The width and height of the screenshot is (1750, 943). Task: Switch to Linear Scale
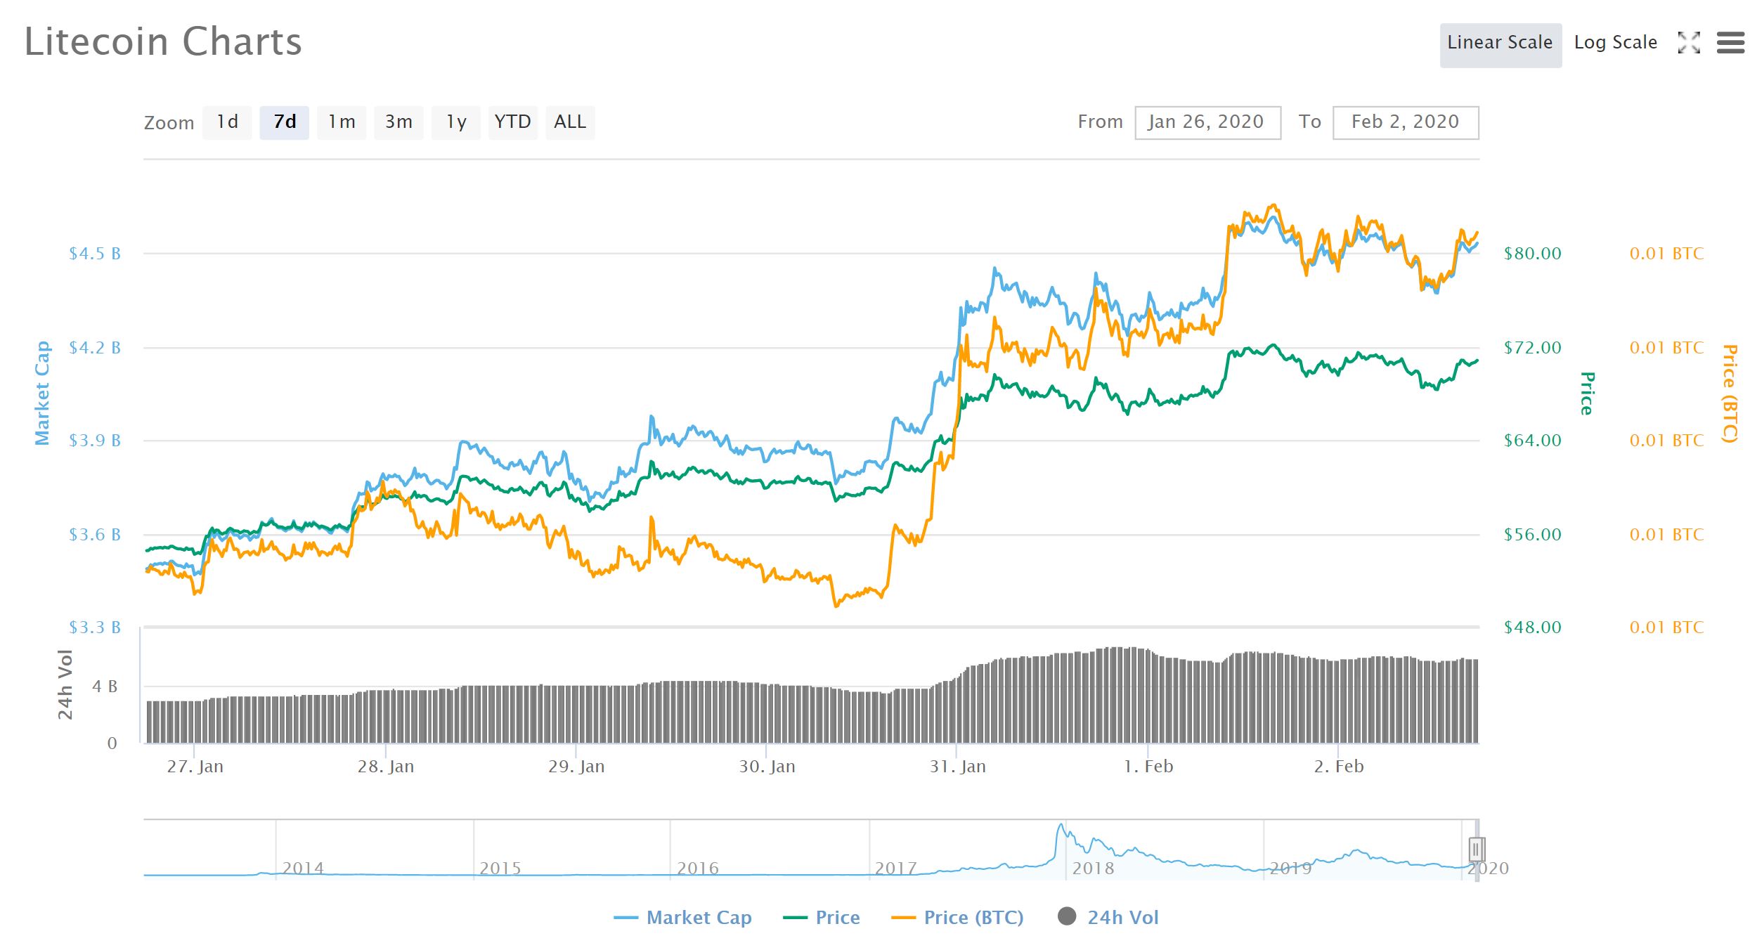[1501, 45]
